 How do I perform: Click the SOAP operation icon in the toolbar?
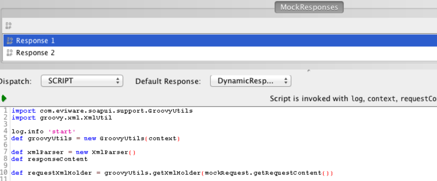[9, 26]
